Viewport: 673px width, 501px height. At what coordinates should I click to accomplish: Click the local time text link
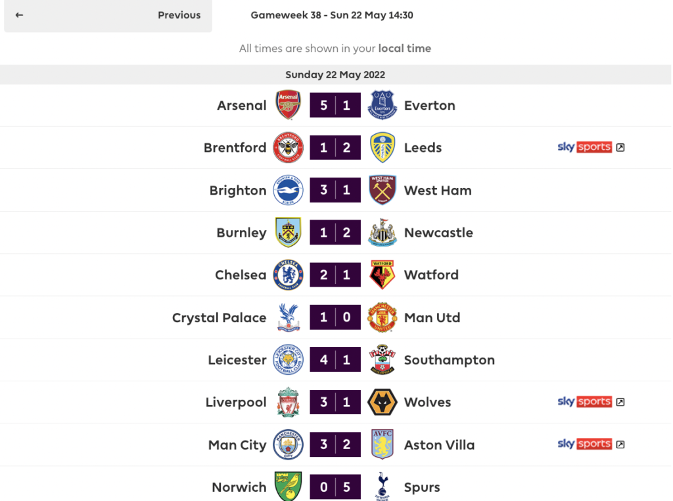(404, 48)
